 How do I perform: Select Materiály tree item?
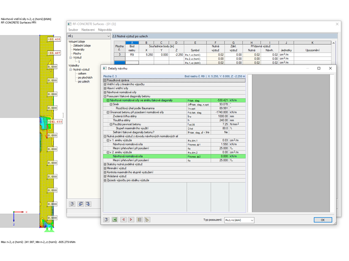(79, 49)
